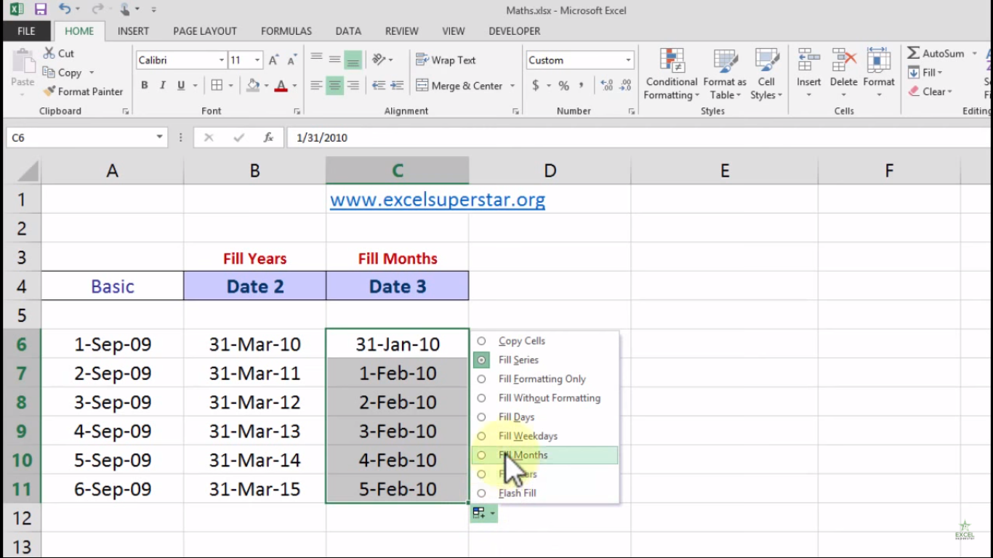Click the Undo arrow icon
Image resolution: width=993 pixels, height=558 pixels.
[x=65, y=9]
